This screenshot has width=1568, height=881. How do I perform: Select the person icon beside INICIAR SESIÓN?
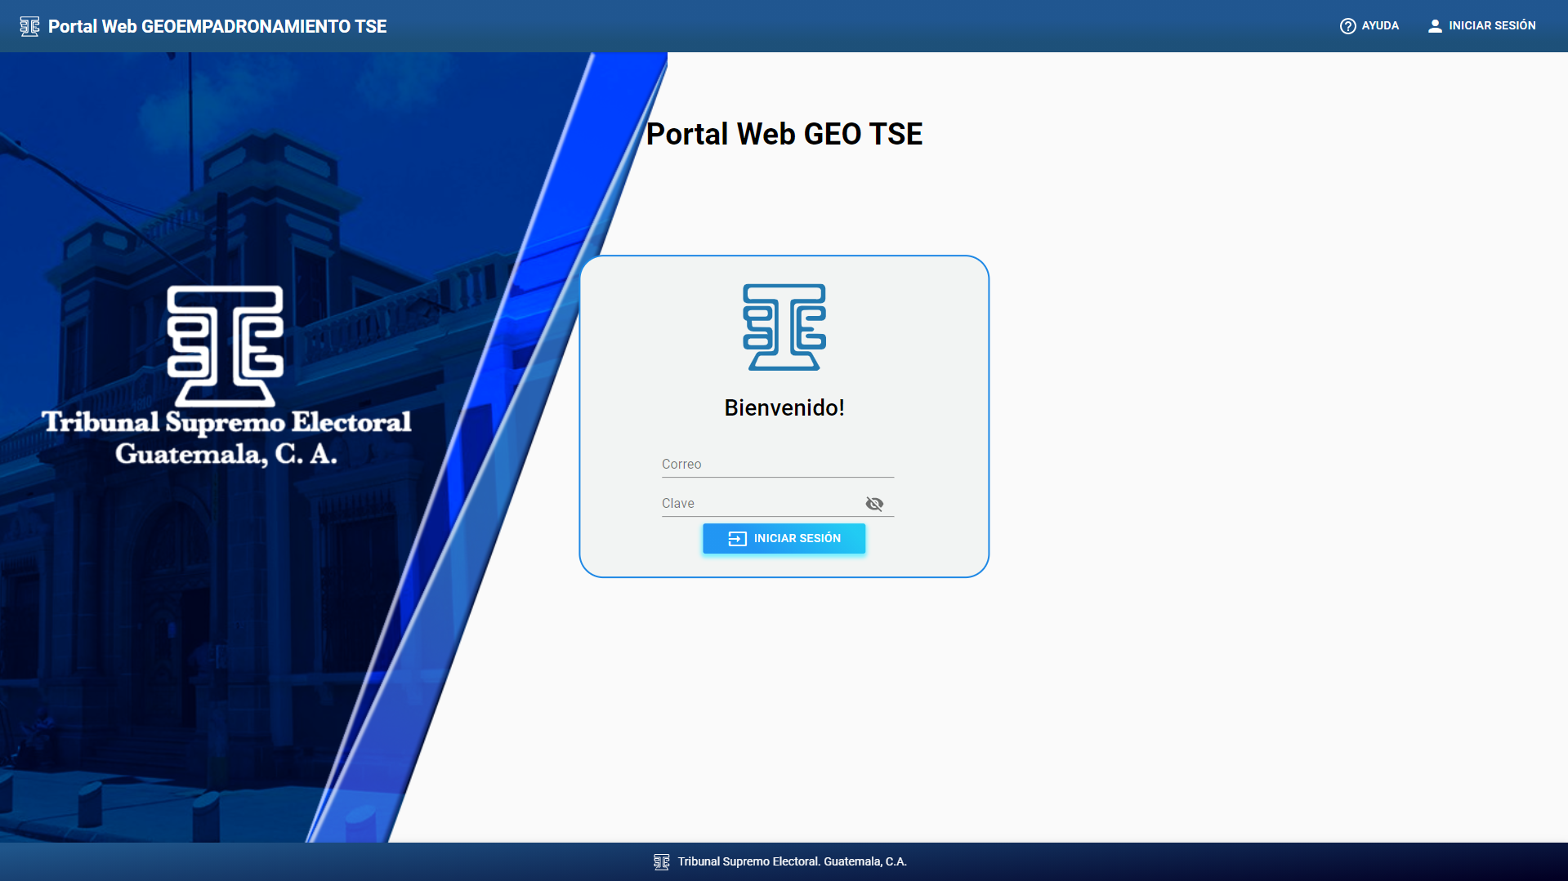click(1435, 25)
